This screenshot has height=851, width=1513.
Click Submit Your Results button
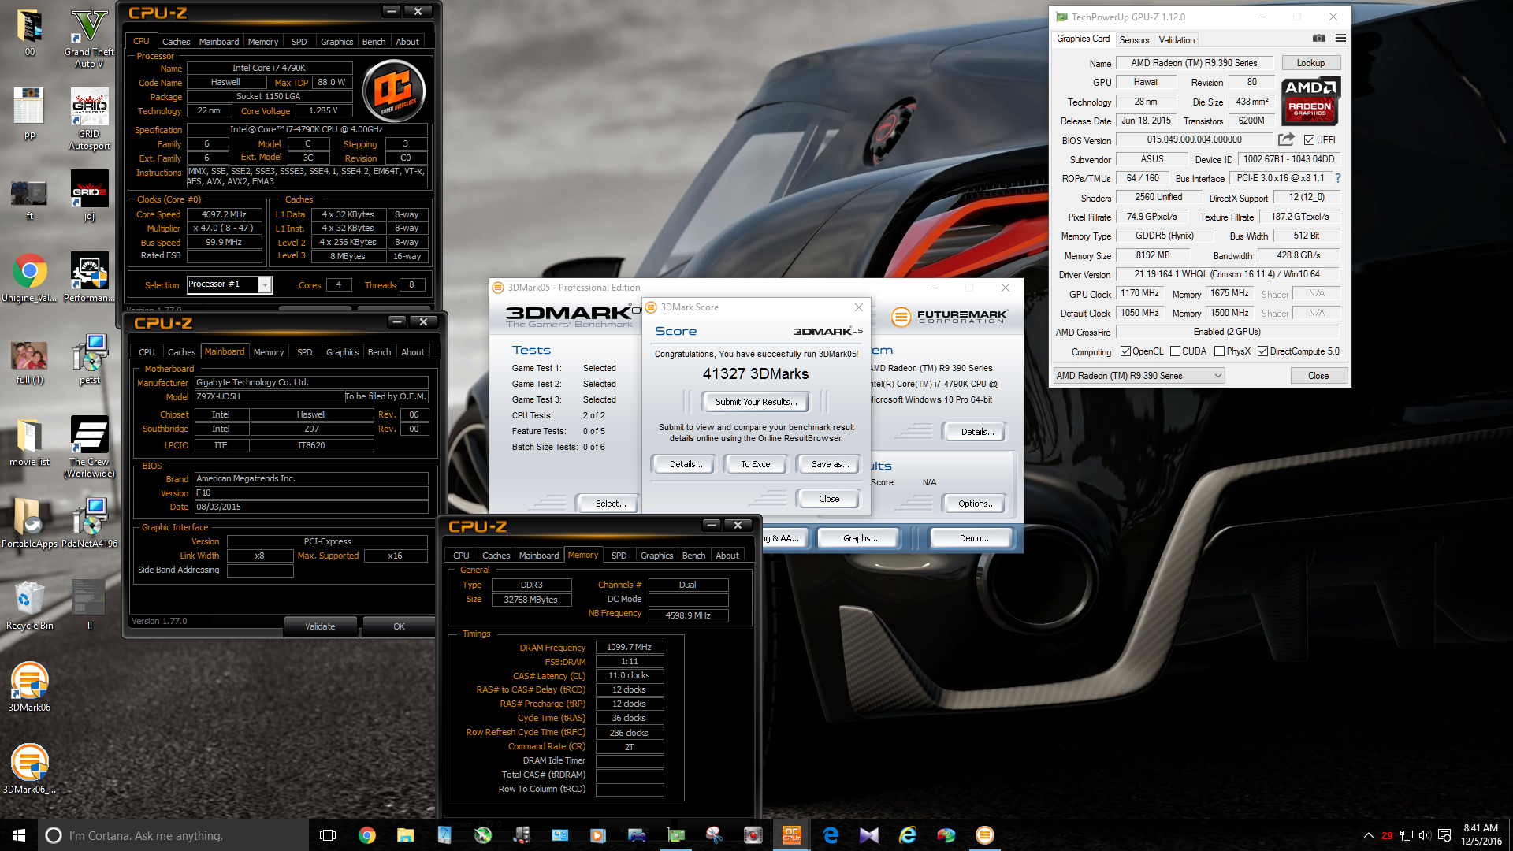pos(756,402)
